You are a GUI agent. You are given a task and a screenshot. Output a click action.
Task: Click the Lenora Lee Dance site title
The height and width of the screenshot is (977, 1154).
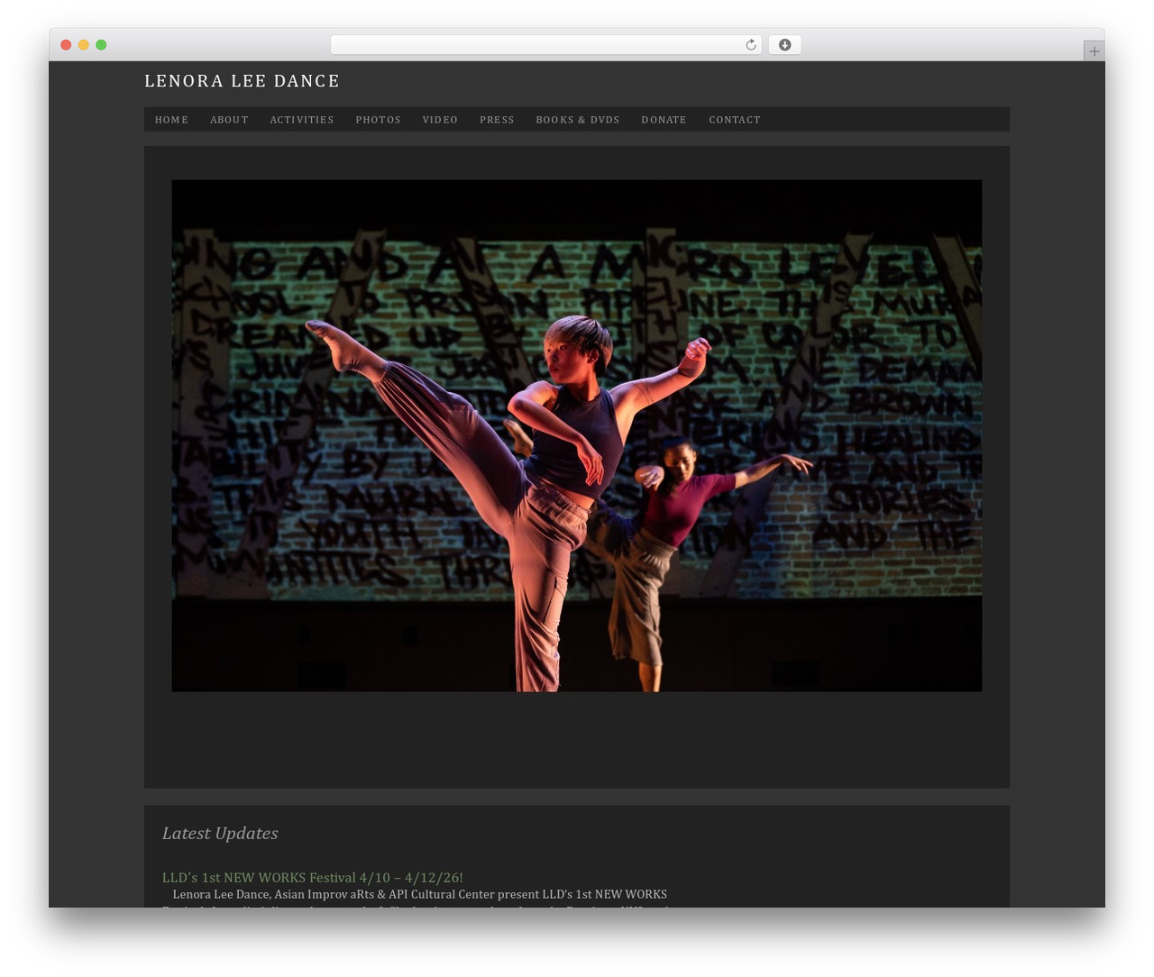pos(242,81)
